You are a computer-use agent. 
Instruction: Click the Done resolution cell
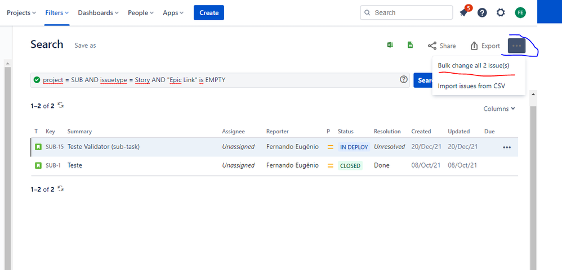coord(381,165)
